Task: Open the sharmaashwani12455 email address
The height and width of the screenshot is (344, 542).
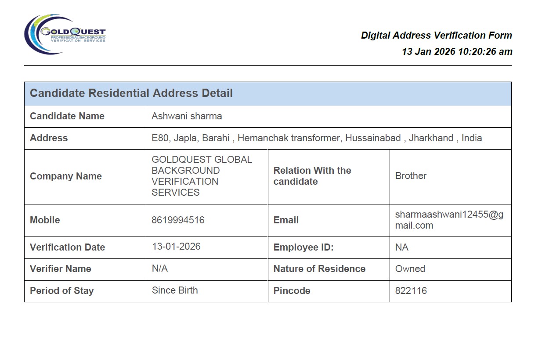Action: [x=449, y=220]
